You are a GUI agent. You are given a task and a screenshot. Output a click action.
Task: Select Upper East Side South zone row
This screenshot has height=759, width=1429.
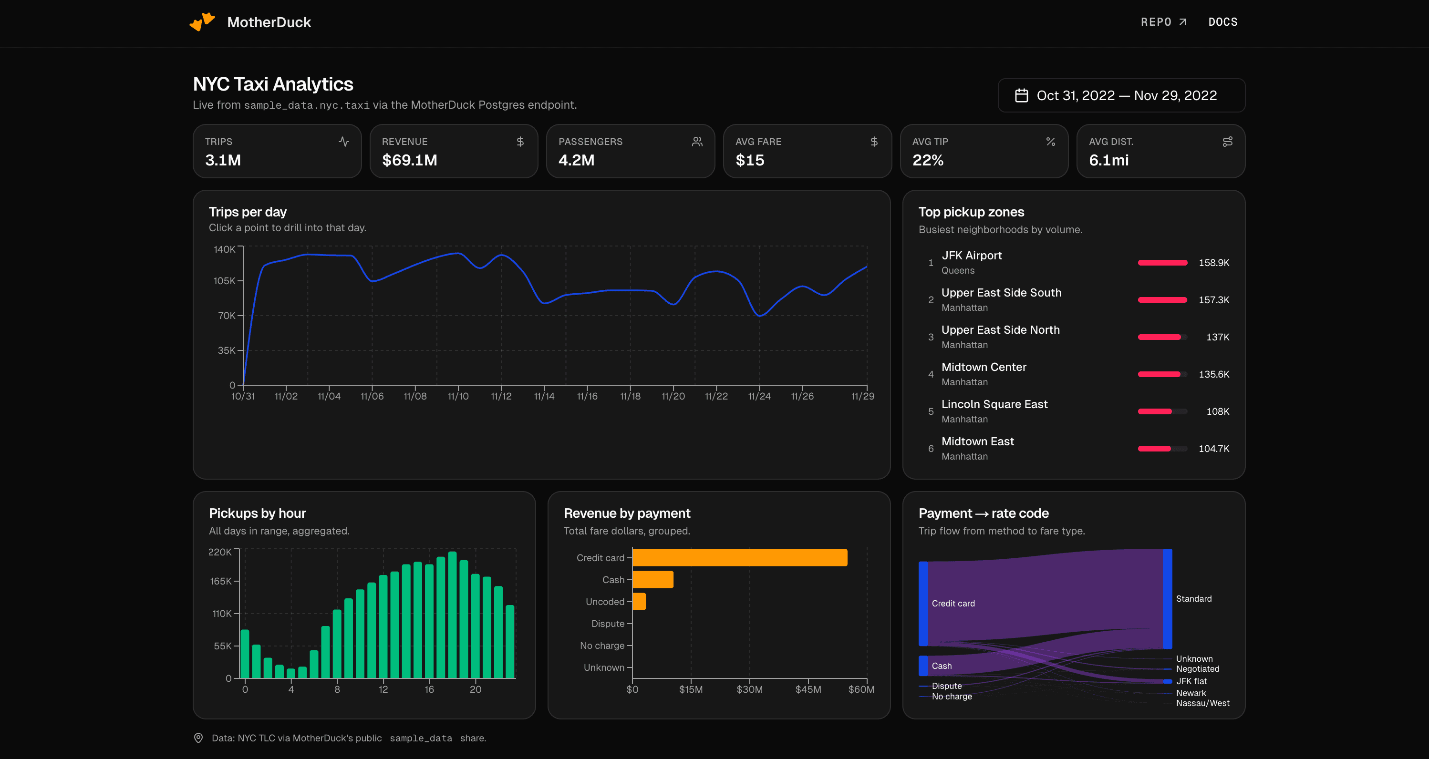1074,300
